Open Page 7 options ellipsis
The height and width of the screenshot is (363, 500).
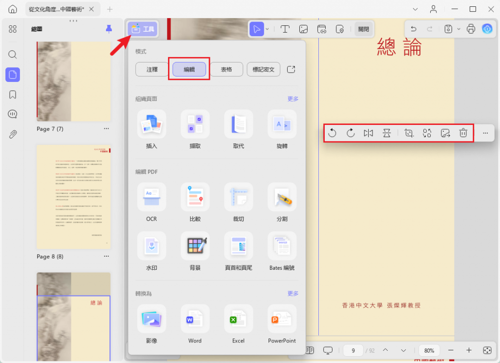coord(106,128)
